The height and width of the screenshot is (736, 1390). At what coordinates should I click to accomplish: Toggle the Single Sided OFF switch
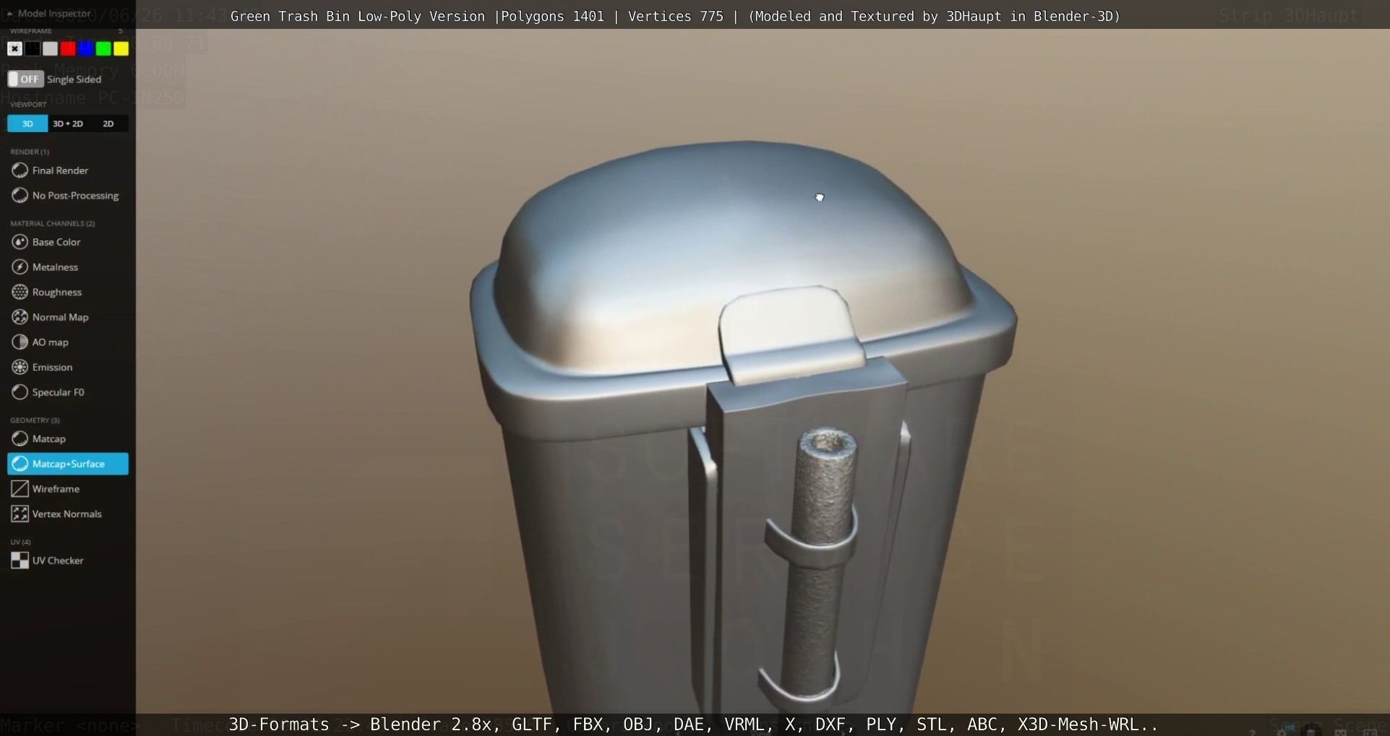point(25,79)
